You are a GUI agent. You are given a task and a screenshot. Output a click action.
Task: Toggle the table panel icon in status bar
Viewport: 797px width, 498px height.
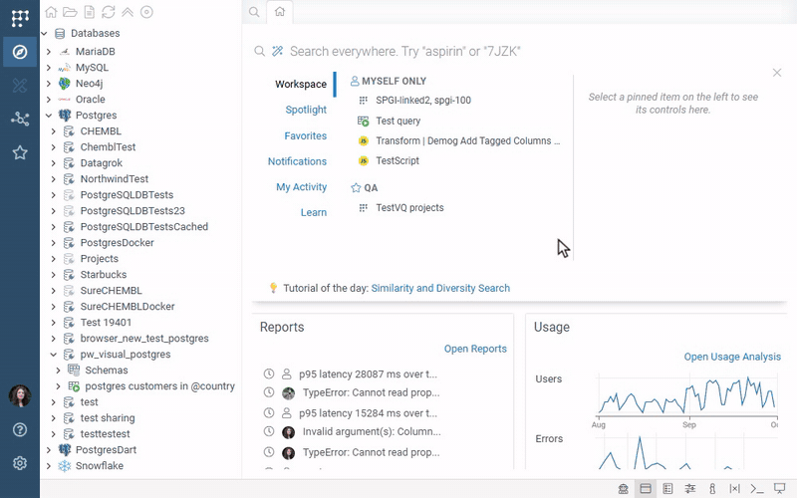[x=667, y=489]
